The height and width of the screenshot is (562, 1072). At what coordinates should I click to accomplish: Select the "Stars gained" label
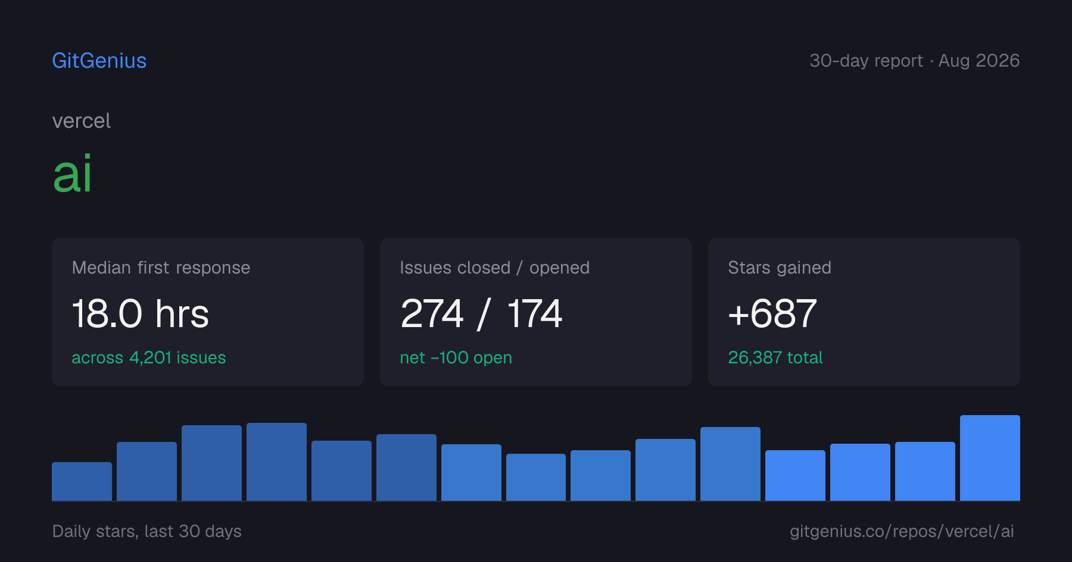pos(780,268)
